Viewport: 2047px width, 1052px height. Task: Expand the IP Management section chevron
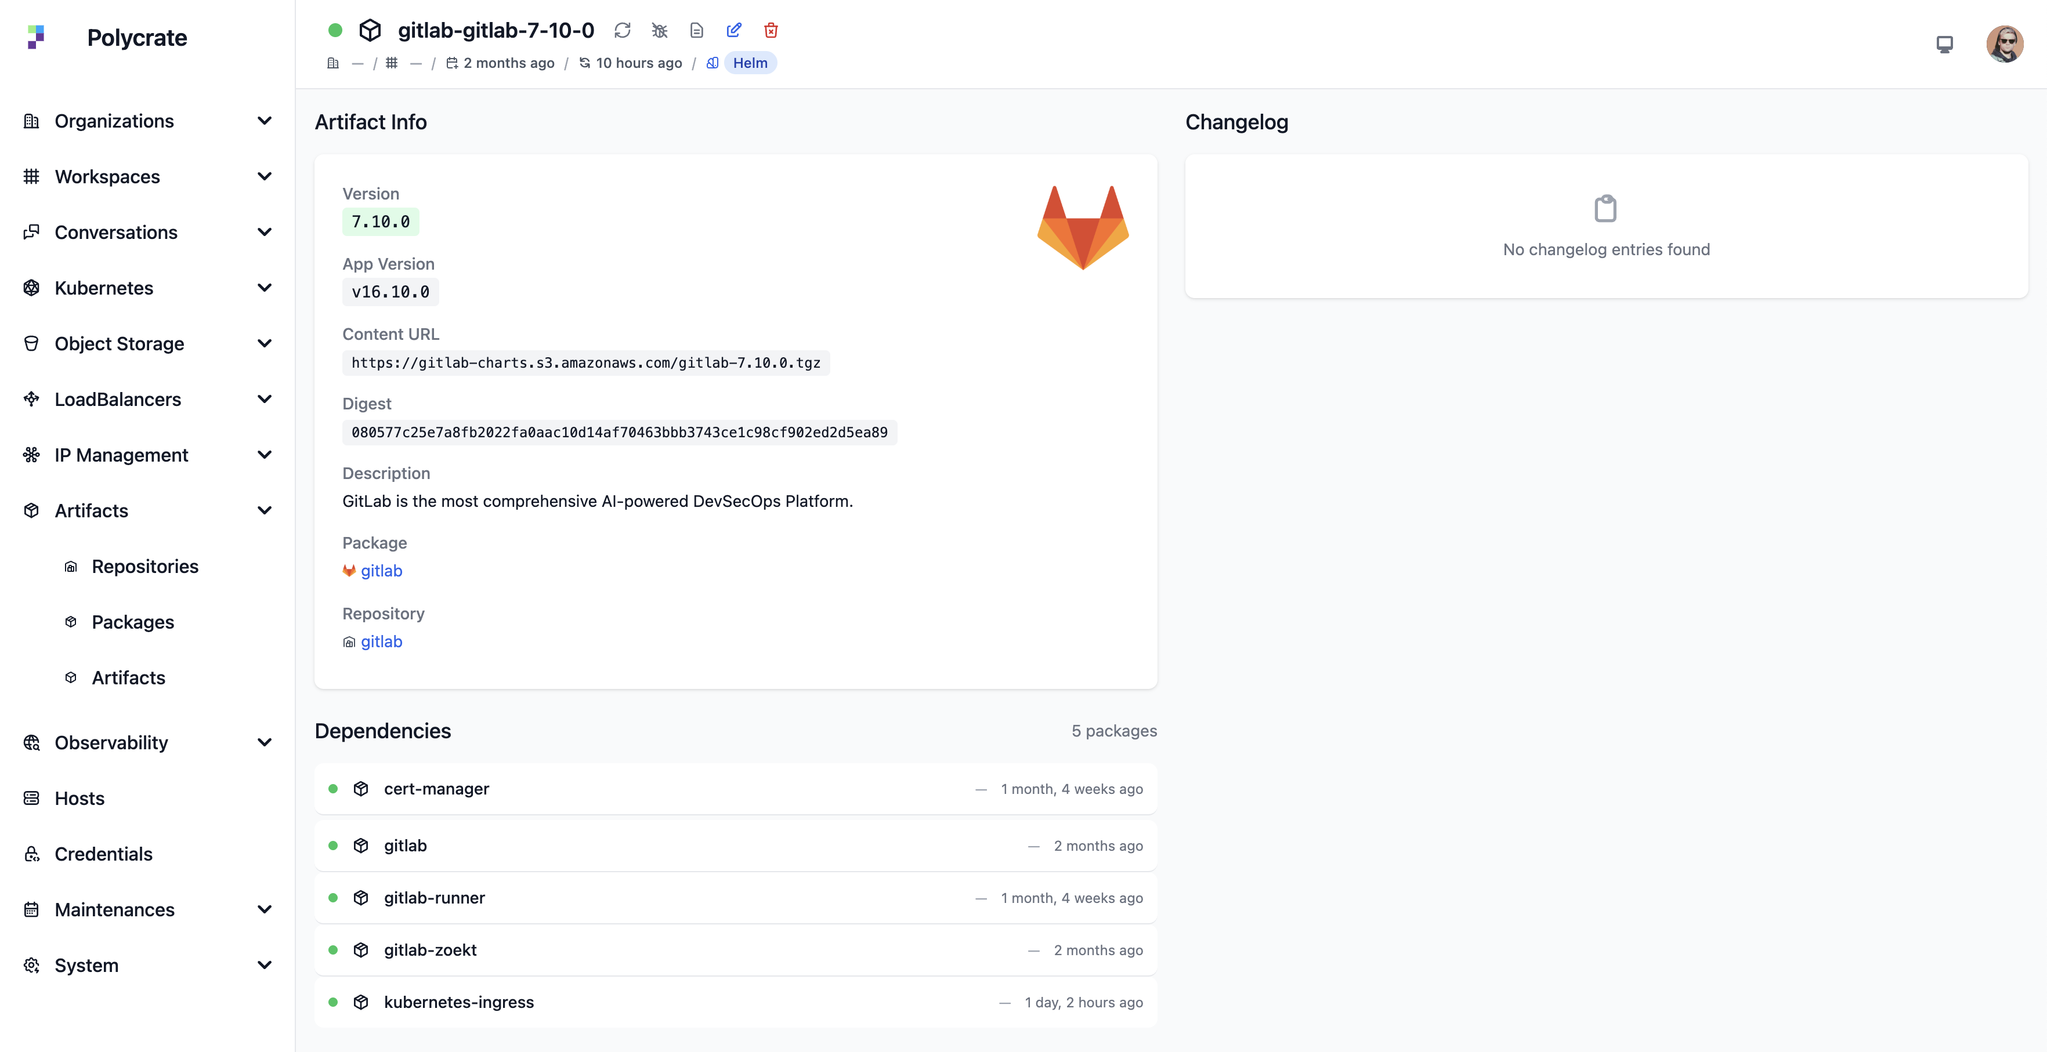[265, 454]
